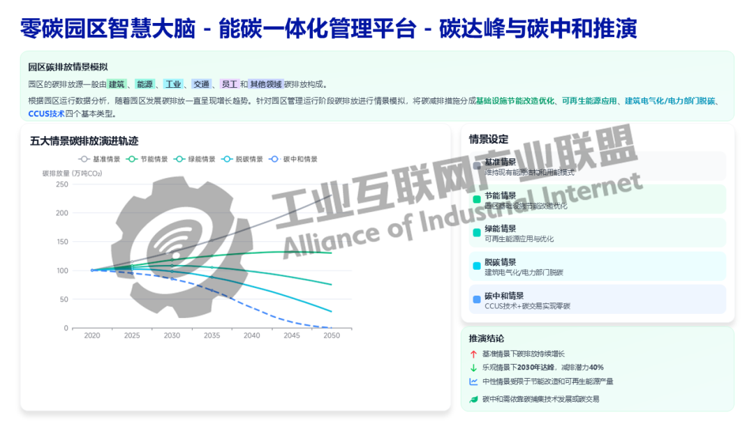Click gray color swatch of 基准情景
The height and width of the screenshot is (424, 754).
(477, 166)
